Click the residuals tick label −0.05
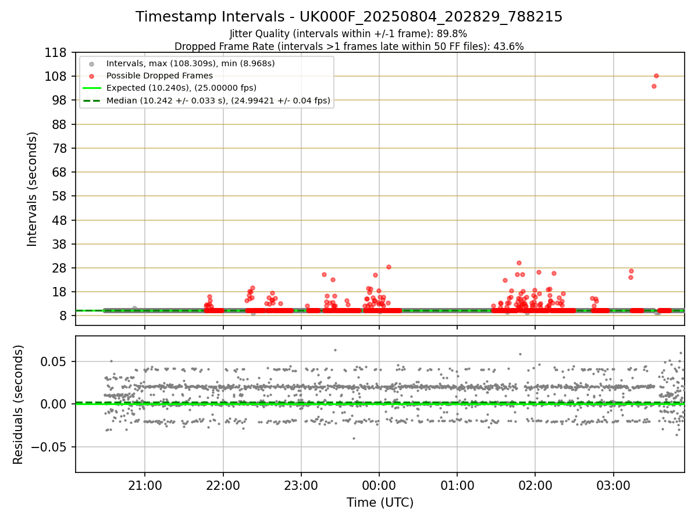 (49, 447)
